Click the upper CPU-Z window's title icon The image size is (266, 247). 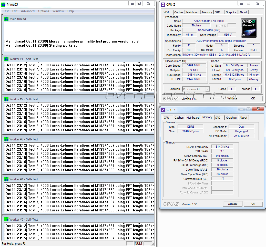click(163, 5)
